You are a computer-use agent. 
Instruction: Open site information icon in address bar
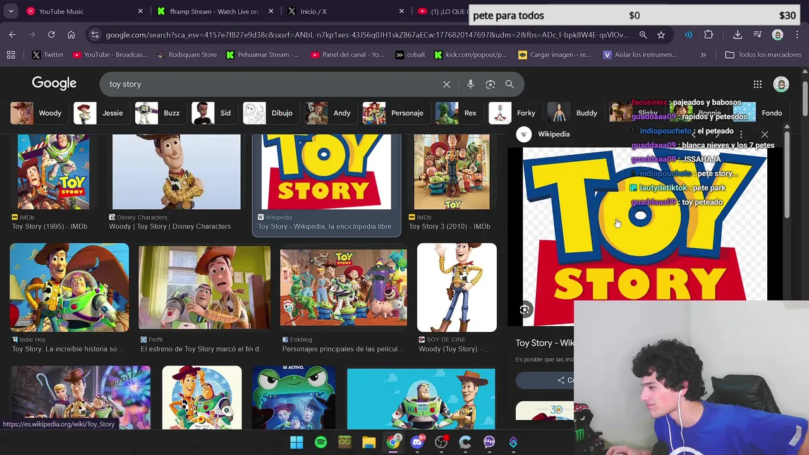click(95, 35)
